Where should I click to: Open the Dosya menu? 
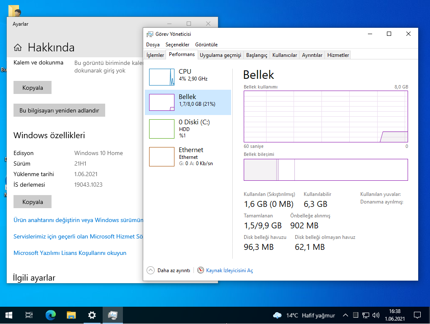(153, 45)
